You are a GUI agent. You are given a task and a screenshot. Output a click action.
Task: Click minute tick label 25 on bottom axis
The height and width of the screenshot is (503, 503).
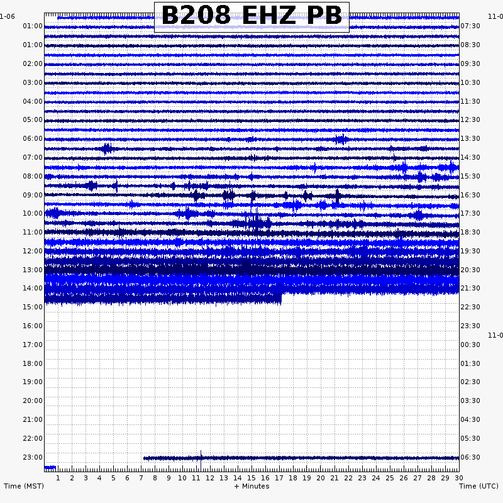pyautogui.click(x=390, y=478)
